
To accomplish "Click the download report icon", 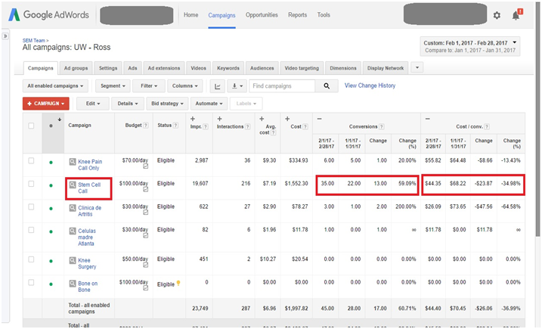I will pyautogui.click(x=237, y=86).
